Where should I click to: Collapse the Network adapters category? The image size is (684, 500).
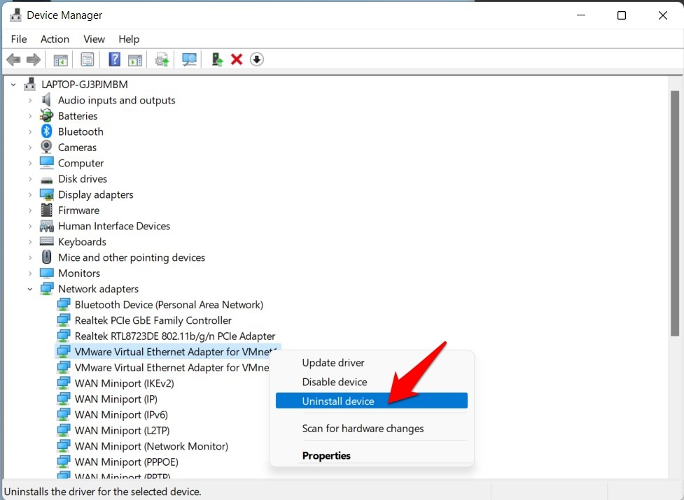30,289
